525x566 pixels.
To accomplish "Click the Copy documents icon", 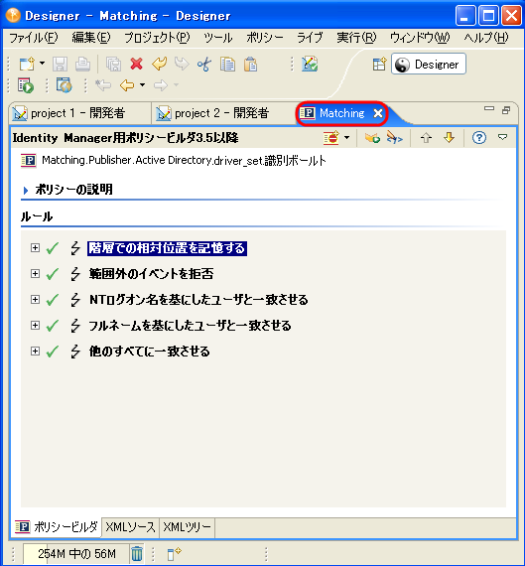I will [x=227, y=65].
